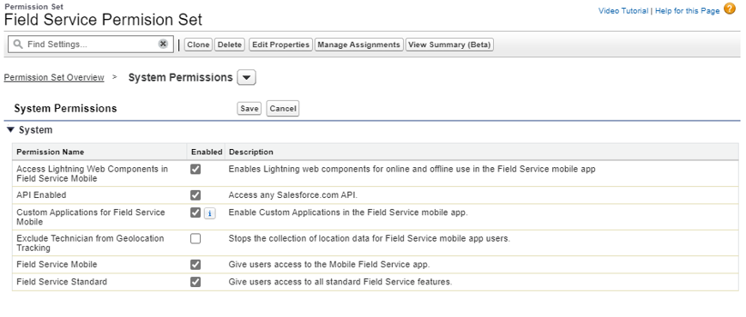Click the Clone button
Viewport: 746px width, 317px height.
tap(198, 45)
